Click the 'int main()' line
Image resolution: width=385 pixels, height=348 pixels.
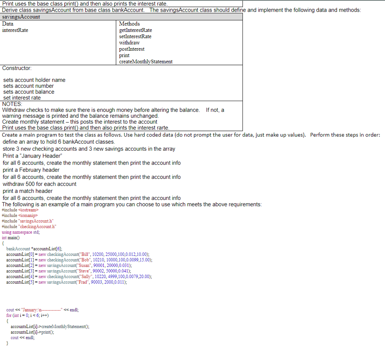tap(11, 238)
